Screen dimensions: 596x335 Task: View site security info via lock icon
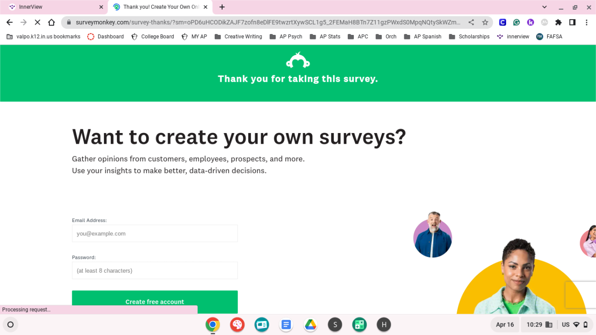tap(69, 22)
